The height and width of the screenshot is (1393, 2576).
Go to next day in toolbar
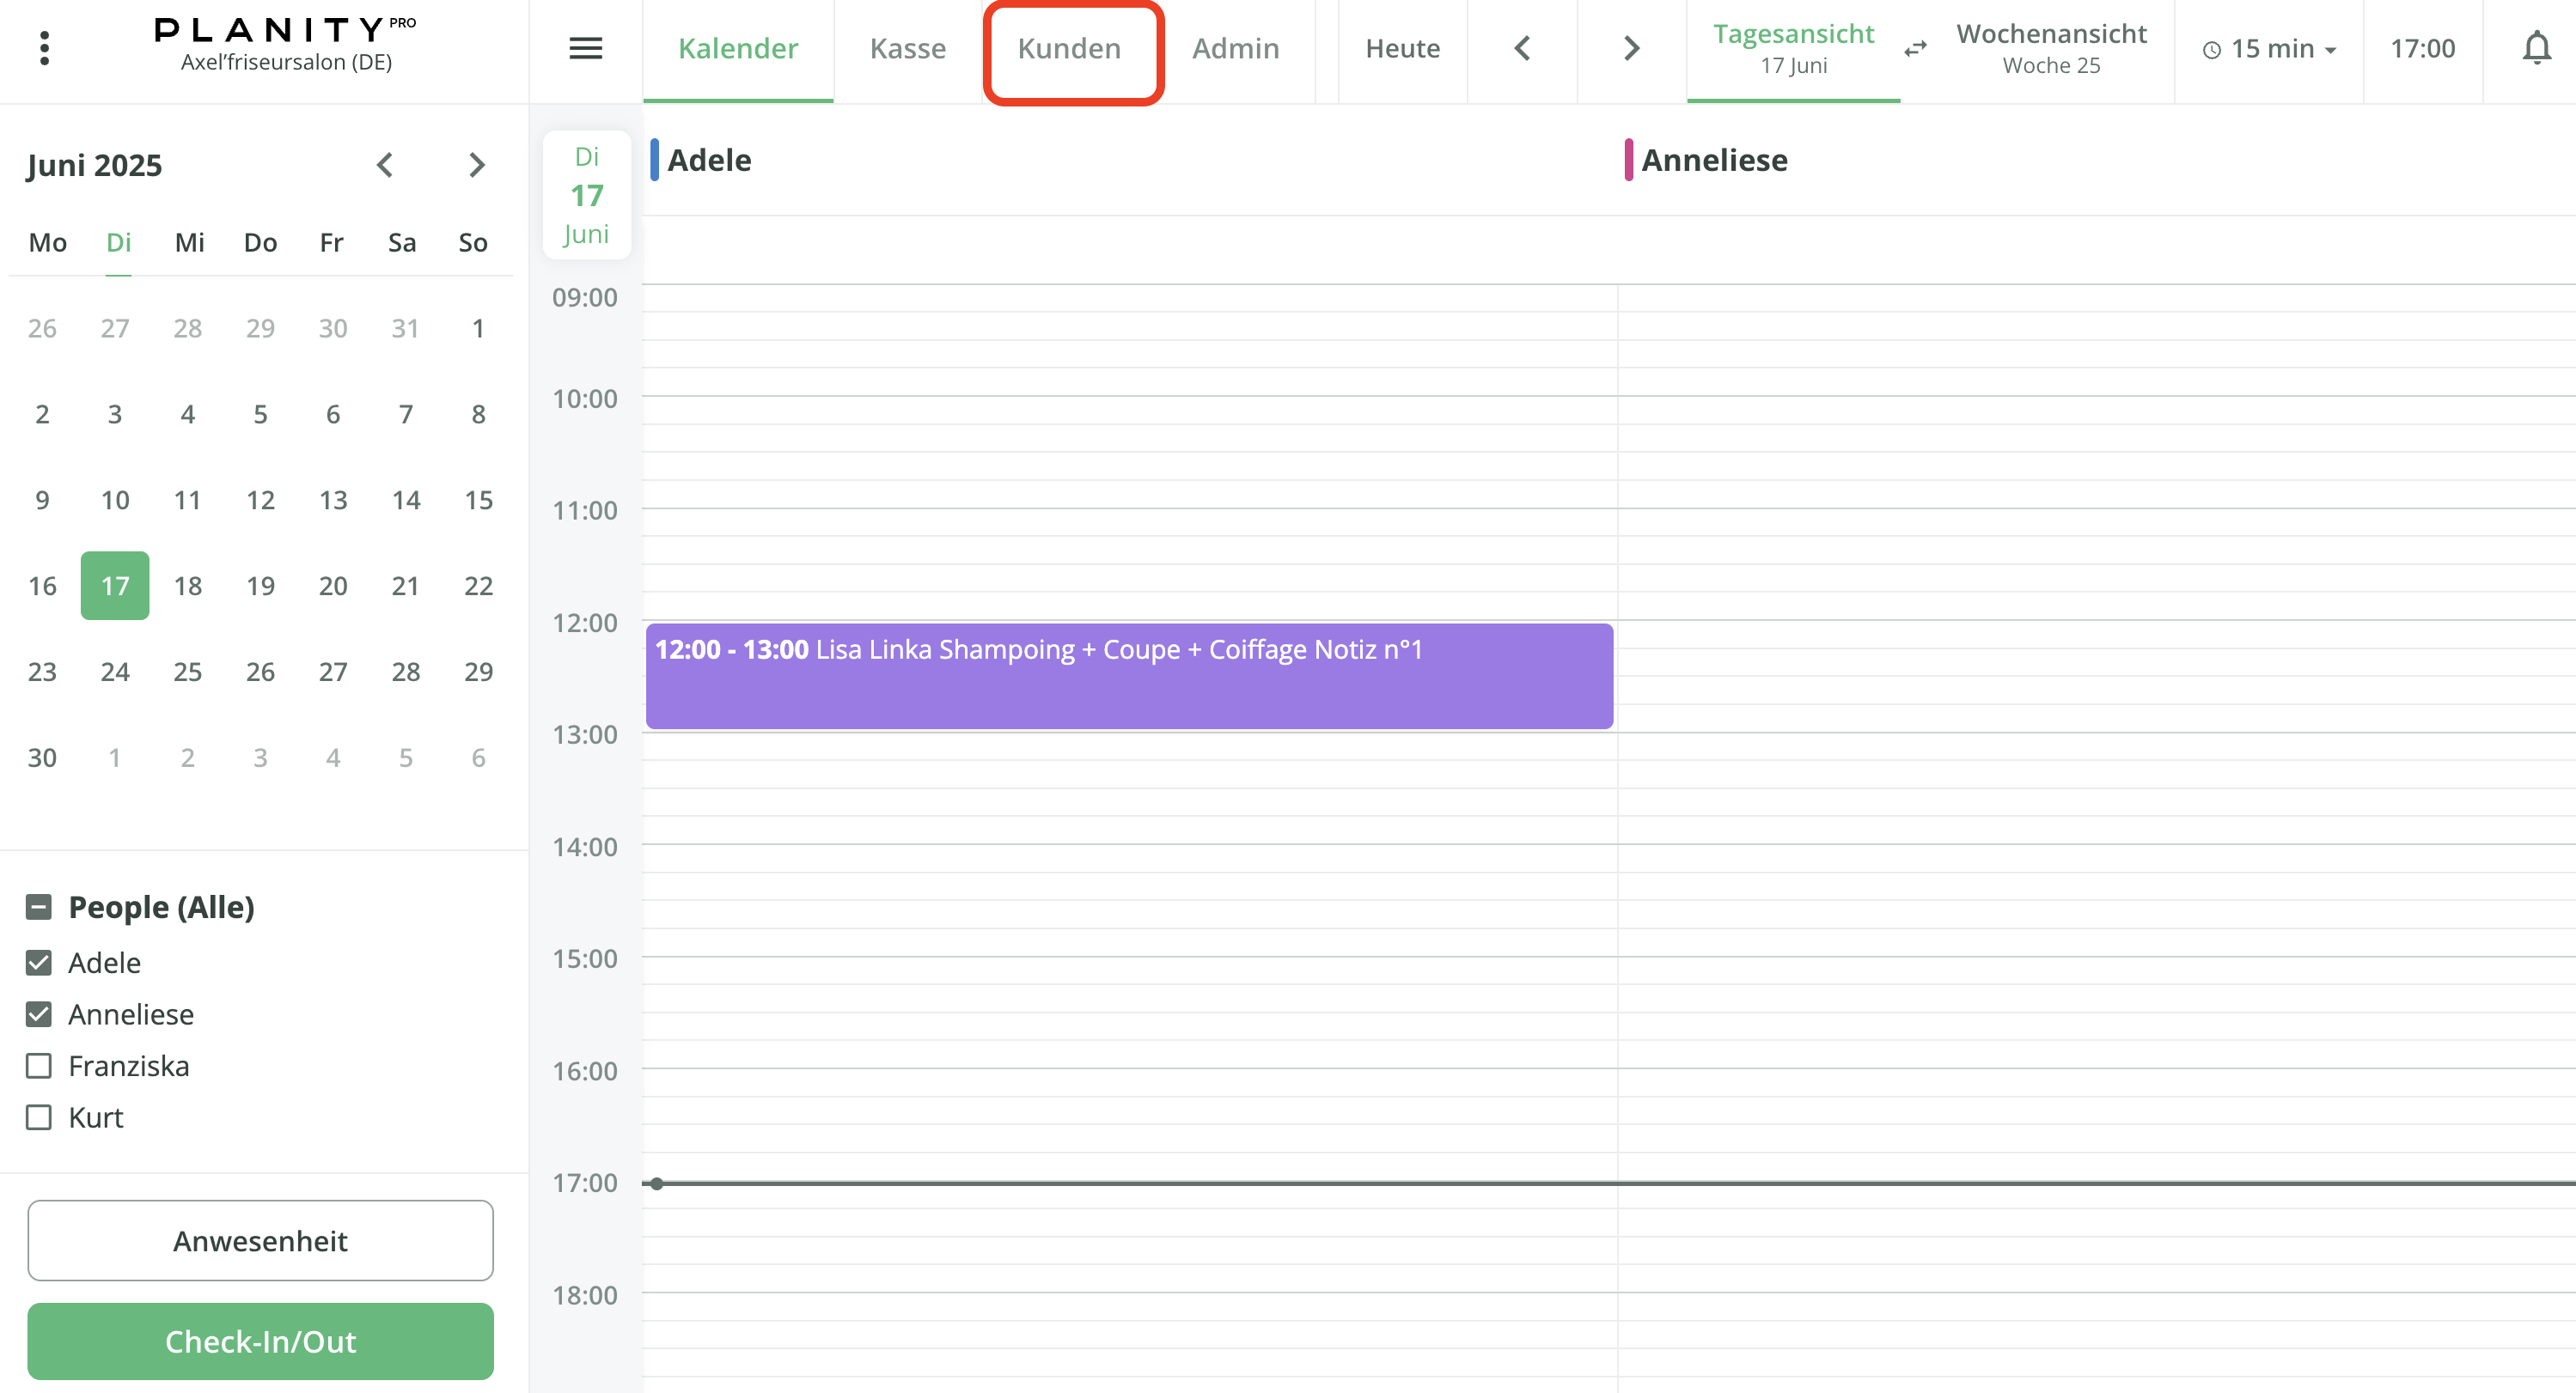[1631, 48]
